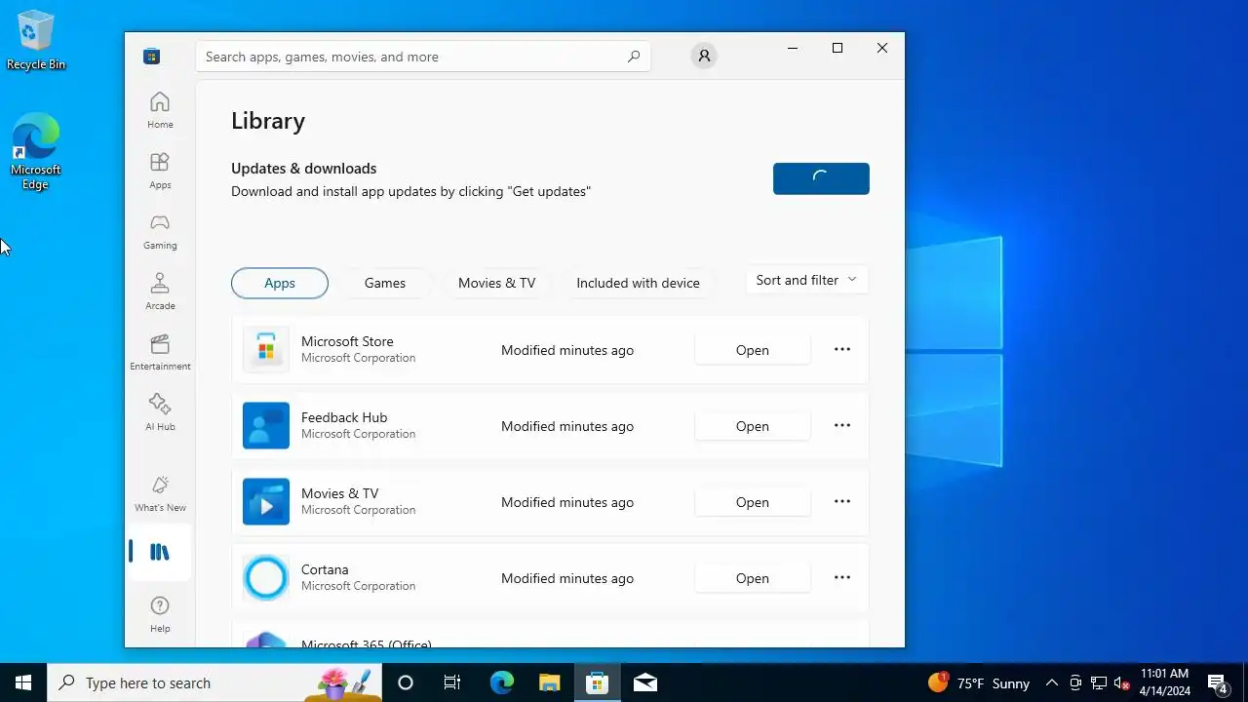Click the Microsoft Store app name
The height and width of the screenshot is (702, 1248).
[347, 341]
